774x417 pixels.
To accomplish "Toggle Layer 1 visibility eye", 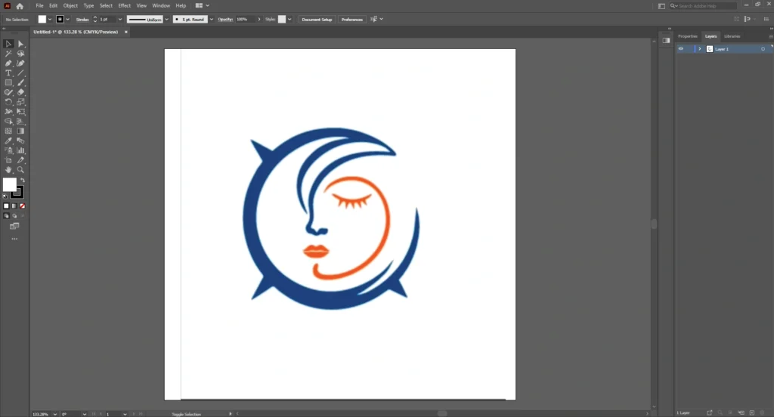I will click(681, 49).
